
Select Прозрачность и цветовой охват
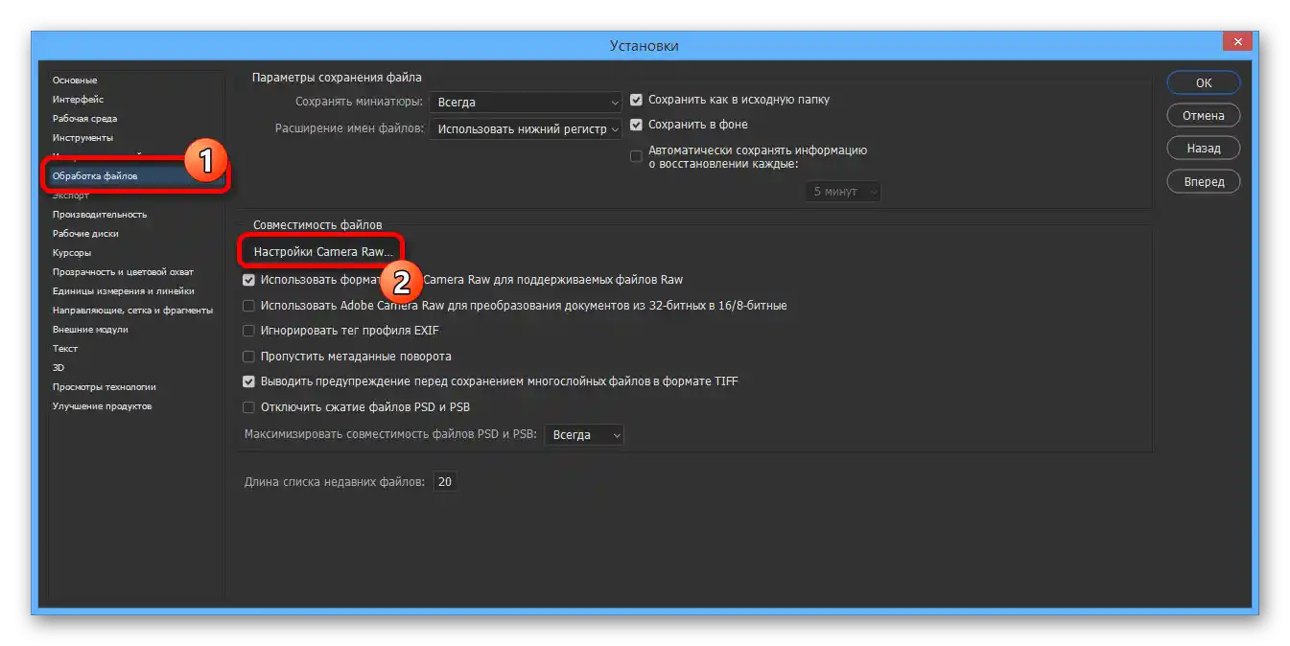click(x=123, y=272)
